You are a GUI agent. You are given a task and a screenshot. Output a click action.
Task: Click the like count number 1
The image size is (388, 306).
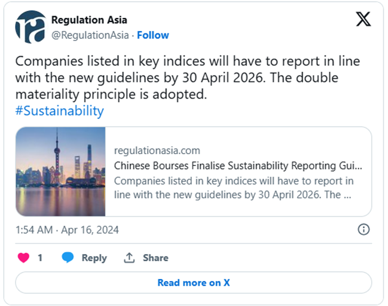pyautogui.click(x=40, y=258)
